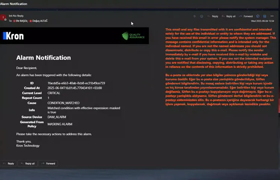Click the Alarm Notification subject title at top
This screenshot has width=280, height=180.
click(13, 4)
